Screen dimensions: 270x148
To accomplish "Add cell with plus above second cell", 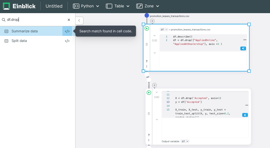I will coord(155,85).
